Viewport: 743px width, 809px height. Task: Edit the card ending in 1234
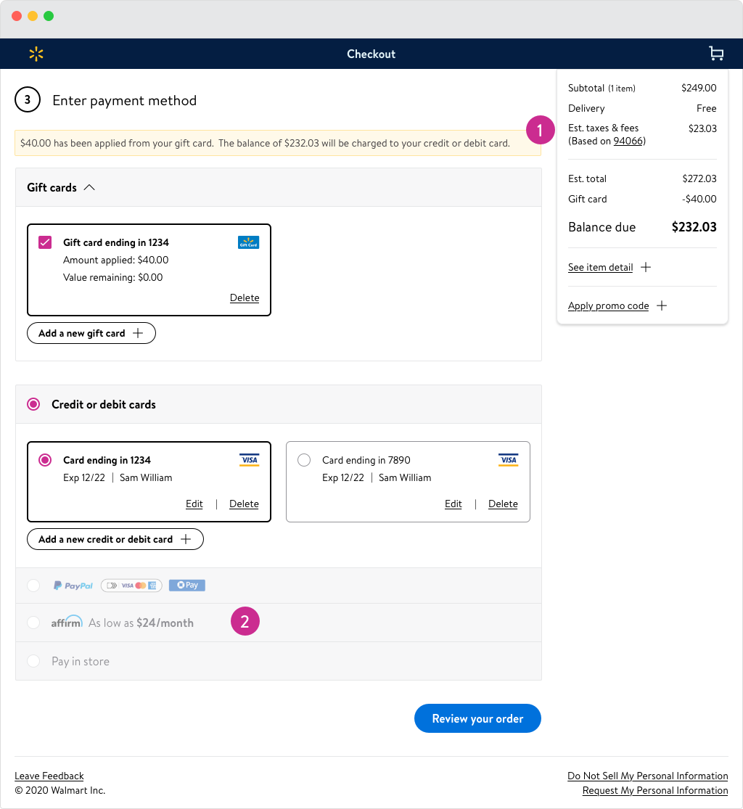194,504
